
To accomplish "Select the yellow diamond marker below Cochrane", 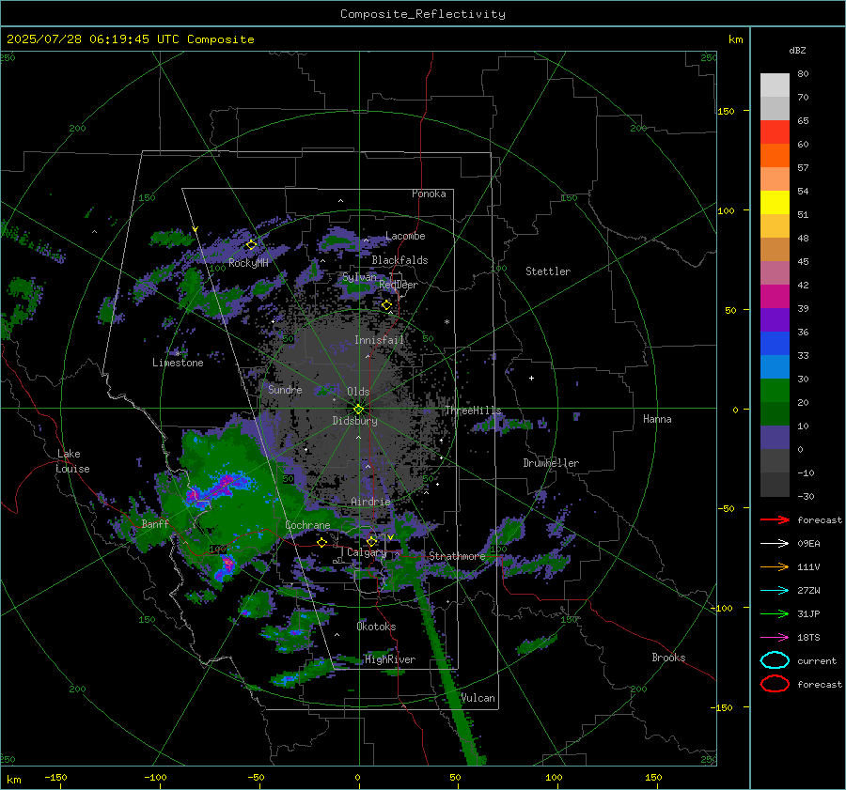I will [x=322, y=542].
